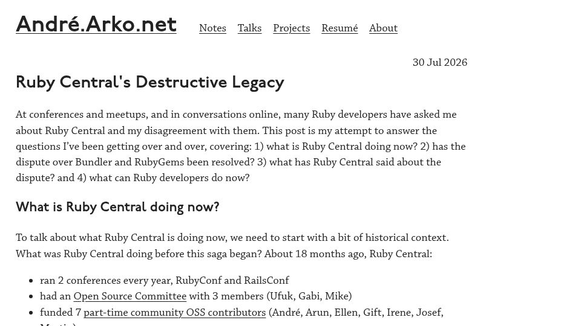Image resolution: width=581 pixels, height=326 pixels.
Task: Open the André.Arko.net home link
Action: click(x=96, y=24)
